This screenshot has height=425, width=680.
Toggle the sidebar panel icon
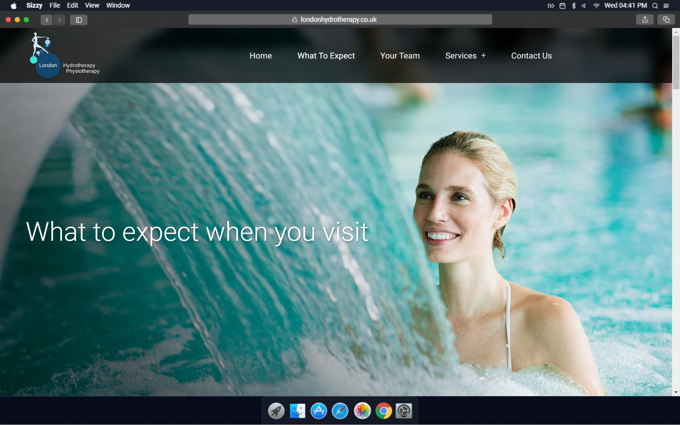(x=79, y=20)
